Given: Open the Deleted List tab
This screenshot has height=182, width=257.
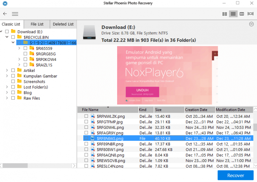Looking at the screenshot, I should pyautogui.click(x=63, y=24).
